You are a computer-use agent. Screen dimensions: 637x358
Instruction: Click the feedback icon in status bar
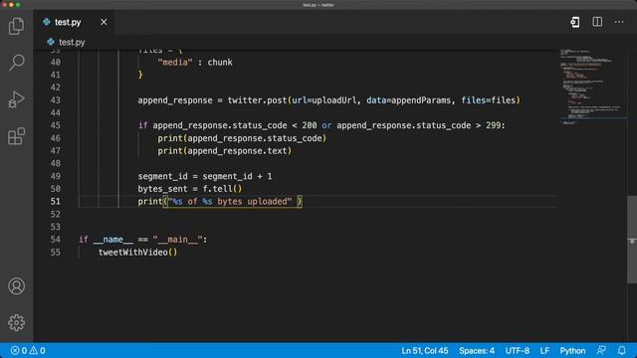(x=601, y=351)
